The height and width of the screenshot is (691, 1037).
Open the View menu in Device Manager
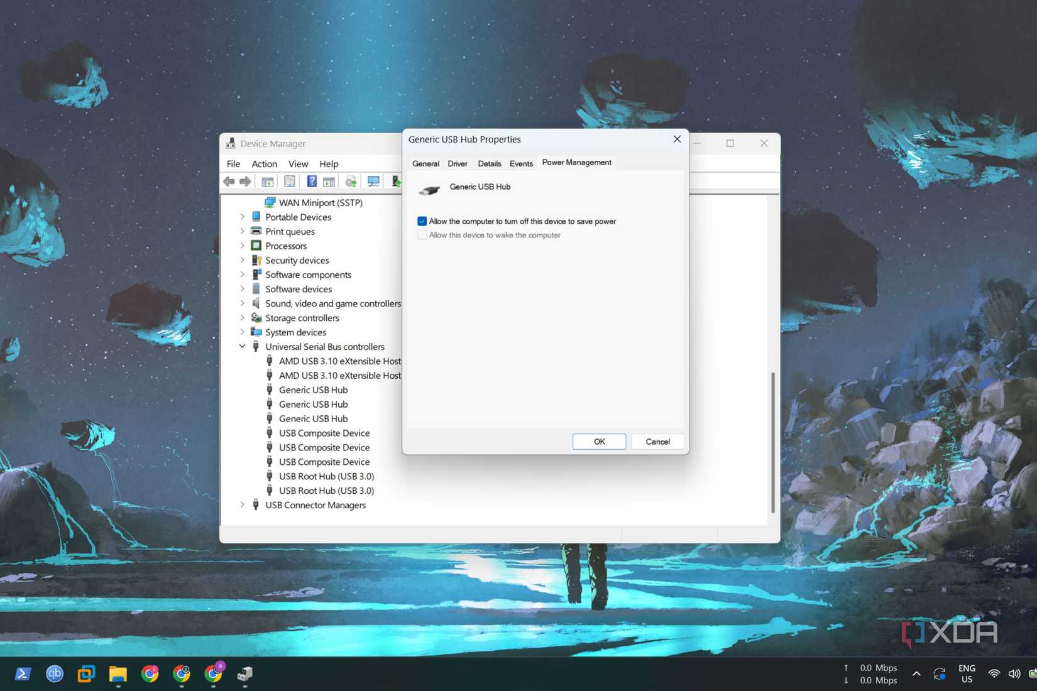click(x=298, y=164)
